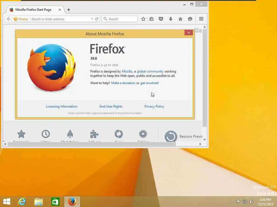The width and height of the screenshot is (277, 207).
Task: Click the magnifier icon in search box
Action: click(105, 19)
